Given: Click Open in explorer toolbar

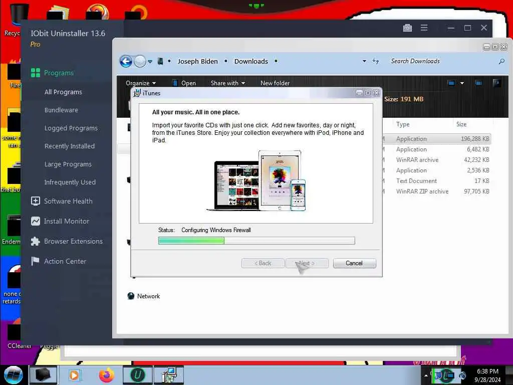Looking at the screenshot, I should pyautogui.click(x=184, y=83).
